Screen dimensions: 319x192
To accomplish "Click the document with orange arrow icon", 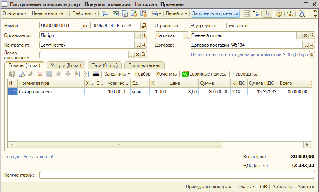I will point(143,14).
